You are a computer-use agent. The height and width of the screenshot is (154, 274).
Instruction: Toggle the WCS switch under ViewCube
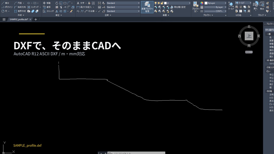(249, 52)
